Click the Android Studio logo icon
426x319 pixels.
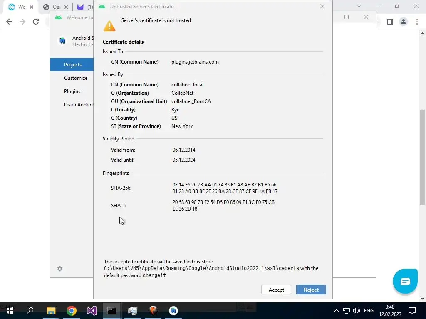coord(62,41)
